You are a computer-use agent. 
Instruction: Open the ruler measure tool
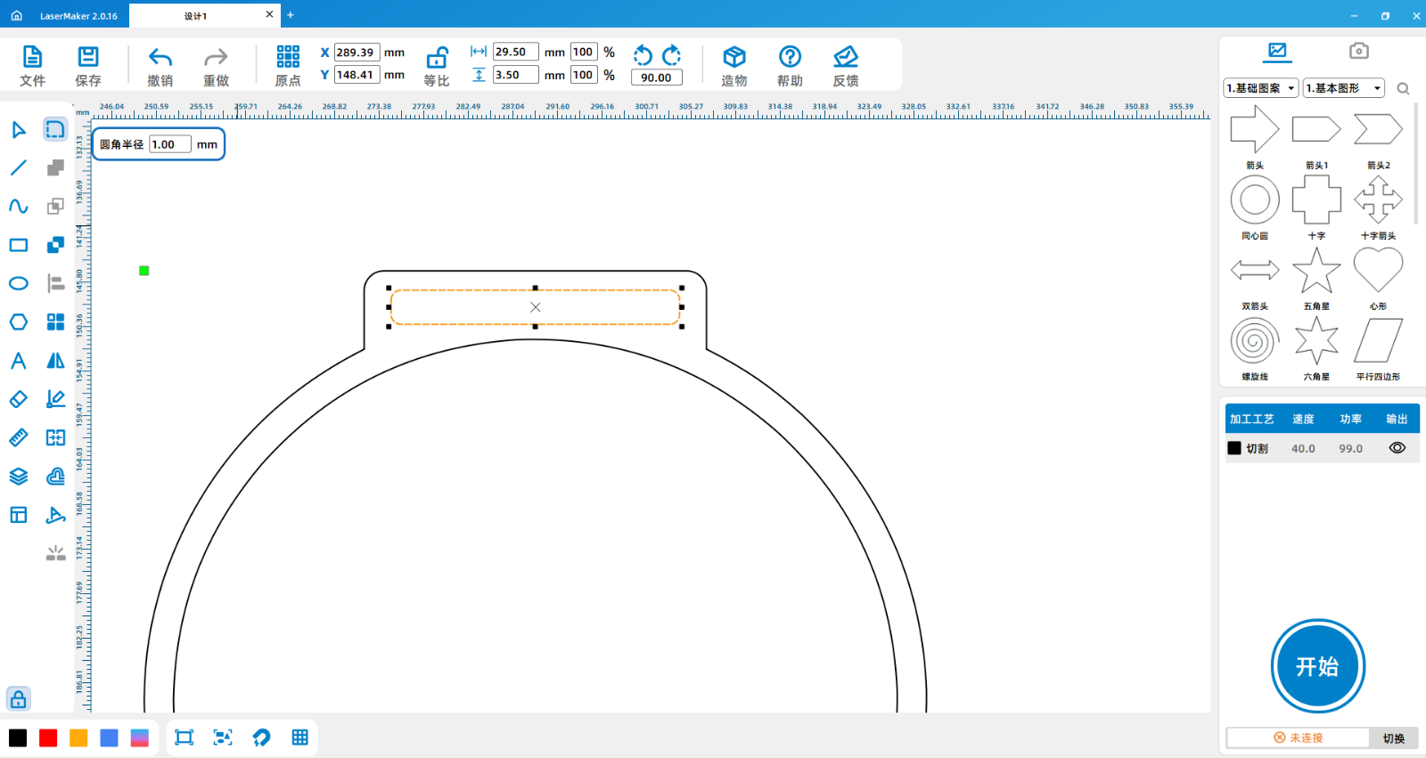[x=19, y=437]
